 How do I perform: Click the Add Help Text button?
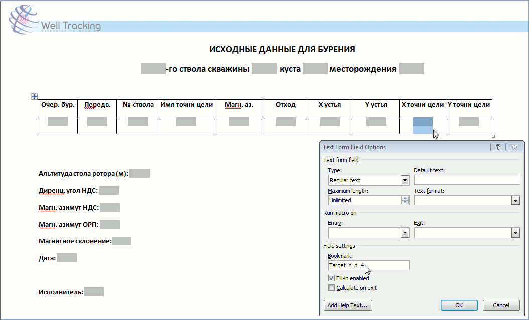click(x=348, y=305)
